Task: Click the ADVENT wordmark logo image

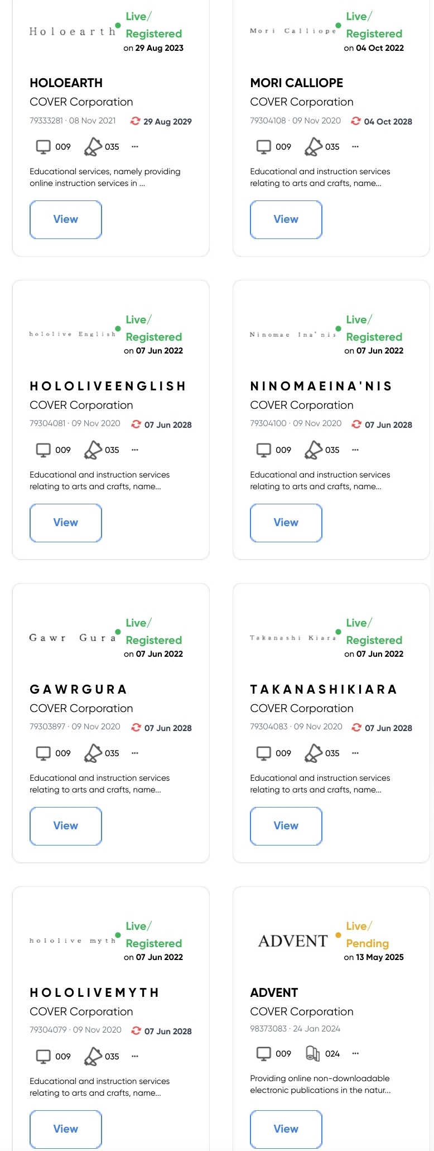Action: (x=293, y=942)
